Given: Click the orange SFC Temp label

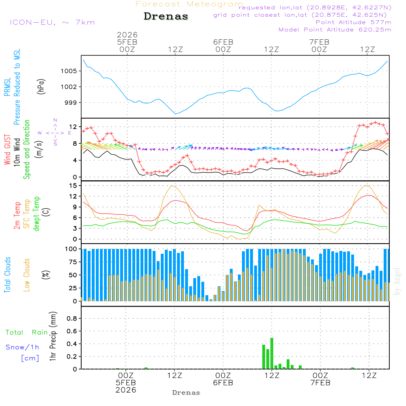Looking at the screenshot, I should tap(27, 214).
